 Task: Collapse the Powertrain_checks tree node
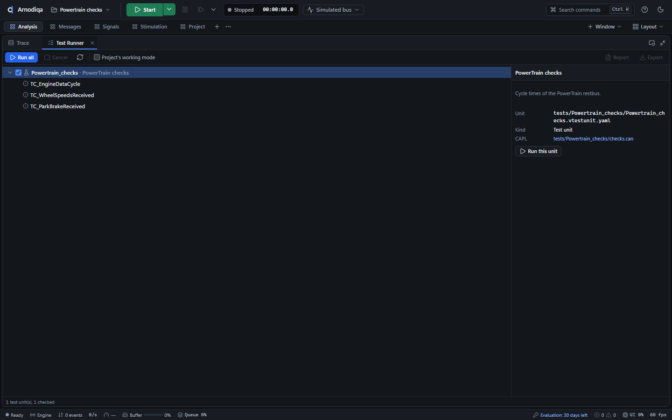pyautogui.click(x=10, y=73)
